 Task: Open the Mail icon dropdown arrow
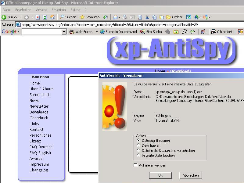[119, 17]
